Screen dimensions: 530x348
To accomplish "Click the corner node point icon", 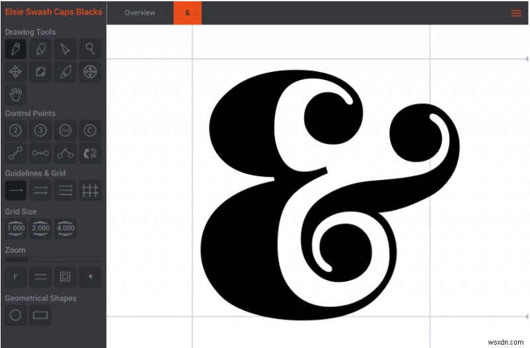I will pyautogui.click(x=65, y=153).
